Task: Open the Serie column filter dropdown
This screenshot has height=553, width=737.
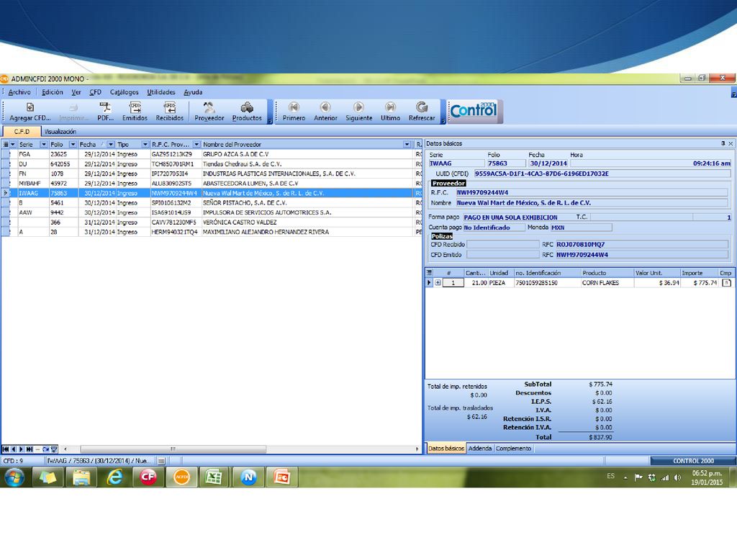Action: (44, 144)
